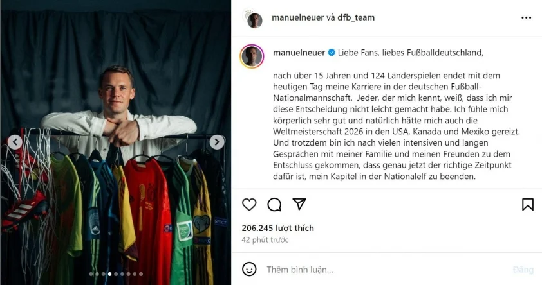The width and height of the screenshot is (542, 285).
Task: Click manuelneuer username in caption
Action: pyautogui.click(x=299, y=52)
